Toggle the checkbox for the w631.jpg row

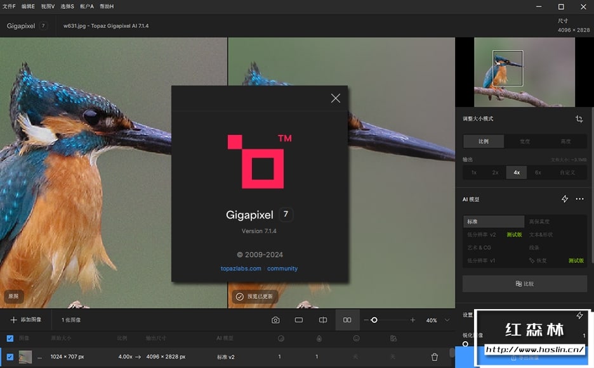pos(10,357)
